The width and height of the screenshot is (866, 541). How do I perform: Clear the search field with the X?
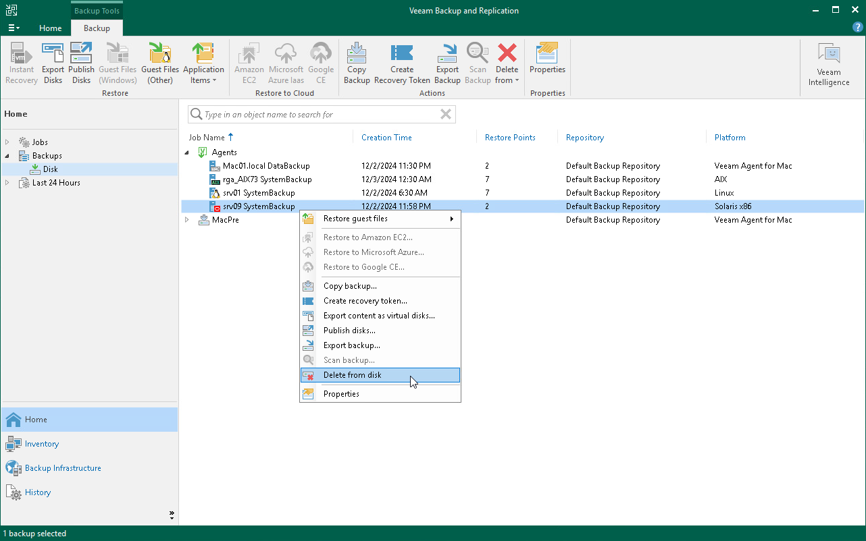click(445, 114)
